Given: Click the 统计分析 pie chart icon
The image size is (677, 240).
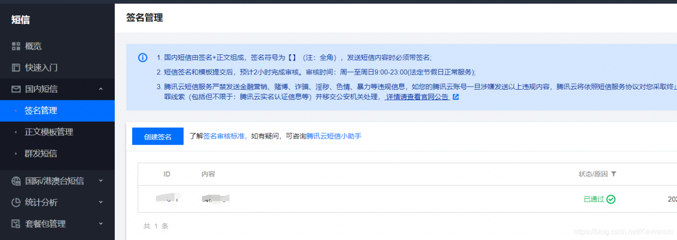Looking at the screenshot, I should (16, 203).
